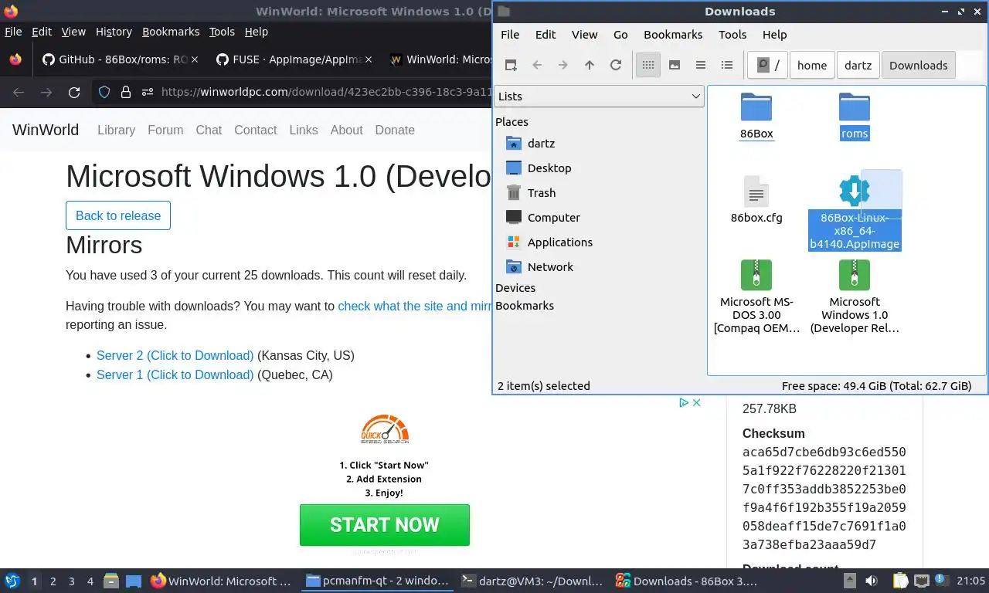Switch to GitHub 86Box/roms tab
The height and width of the screenshot is (593, 989).
coord(114,59)
